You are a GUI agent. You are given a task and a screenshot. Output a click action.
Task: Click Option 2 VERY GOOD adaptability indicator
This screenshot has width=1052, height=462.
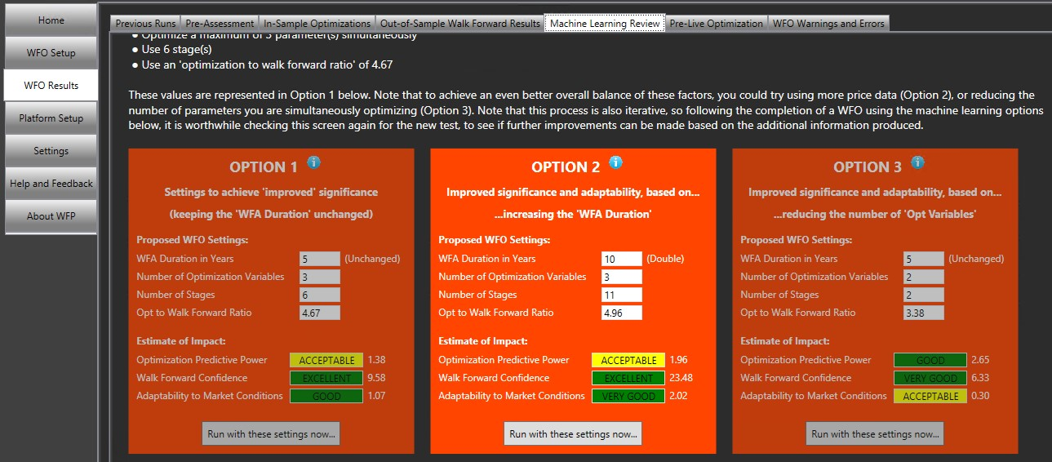(x=628, y=396)
